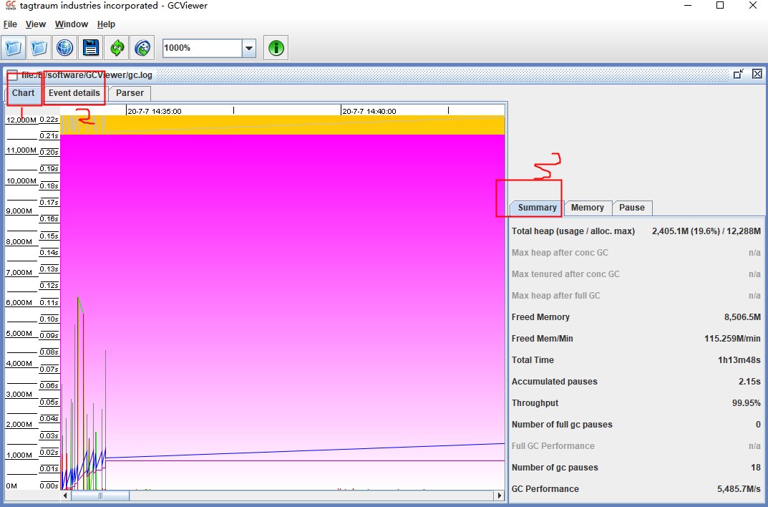Image resolution: width=768 pixels, height=507 pixels.
Task: Click the second folder icon to add a file
Action: pyautogui.click(x=39, y=48)
